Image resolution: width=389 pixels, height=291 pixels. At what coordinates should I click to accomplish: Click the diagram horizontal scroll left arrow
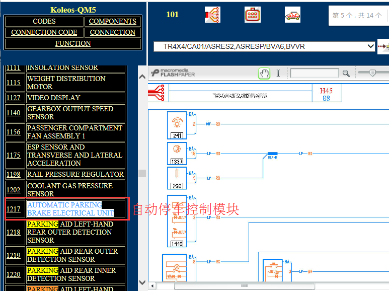pyautogui.click(x=152, y=286)
